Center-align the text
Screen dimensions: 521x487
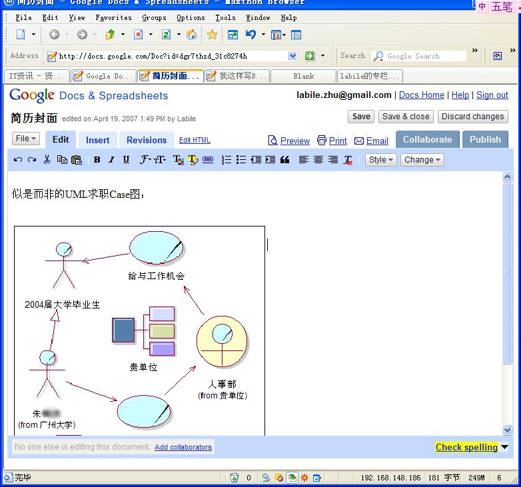(318, 160)
